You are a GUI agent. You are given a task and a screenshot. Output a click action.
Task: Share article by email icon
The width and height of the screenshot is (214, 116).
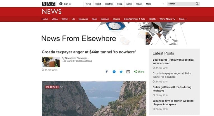[128, 72]
